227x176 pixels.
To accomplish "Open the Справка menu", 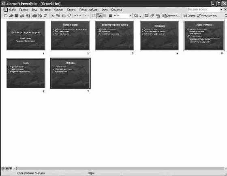I will point(116,10).
